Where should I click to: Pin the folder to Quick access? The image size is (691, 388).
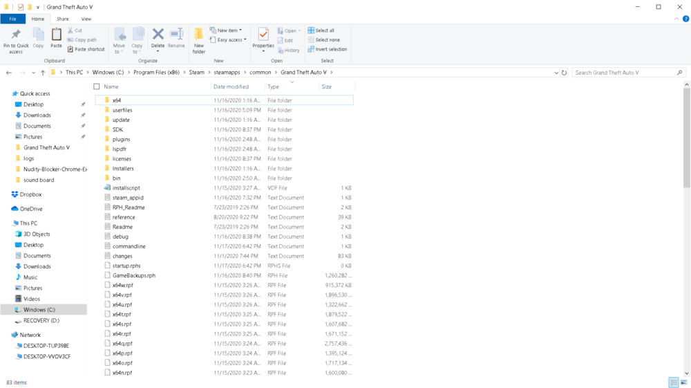coord(16,41)
